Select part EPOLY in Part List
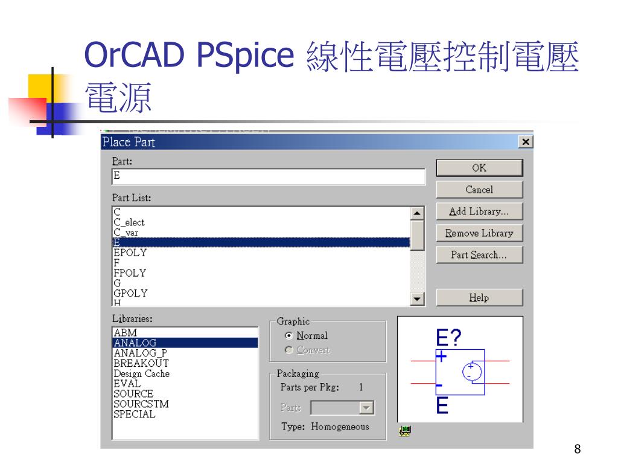This screenshot has width=618, height=464. [x=261, y=253]
